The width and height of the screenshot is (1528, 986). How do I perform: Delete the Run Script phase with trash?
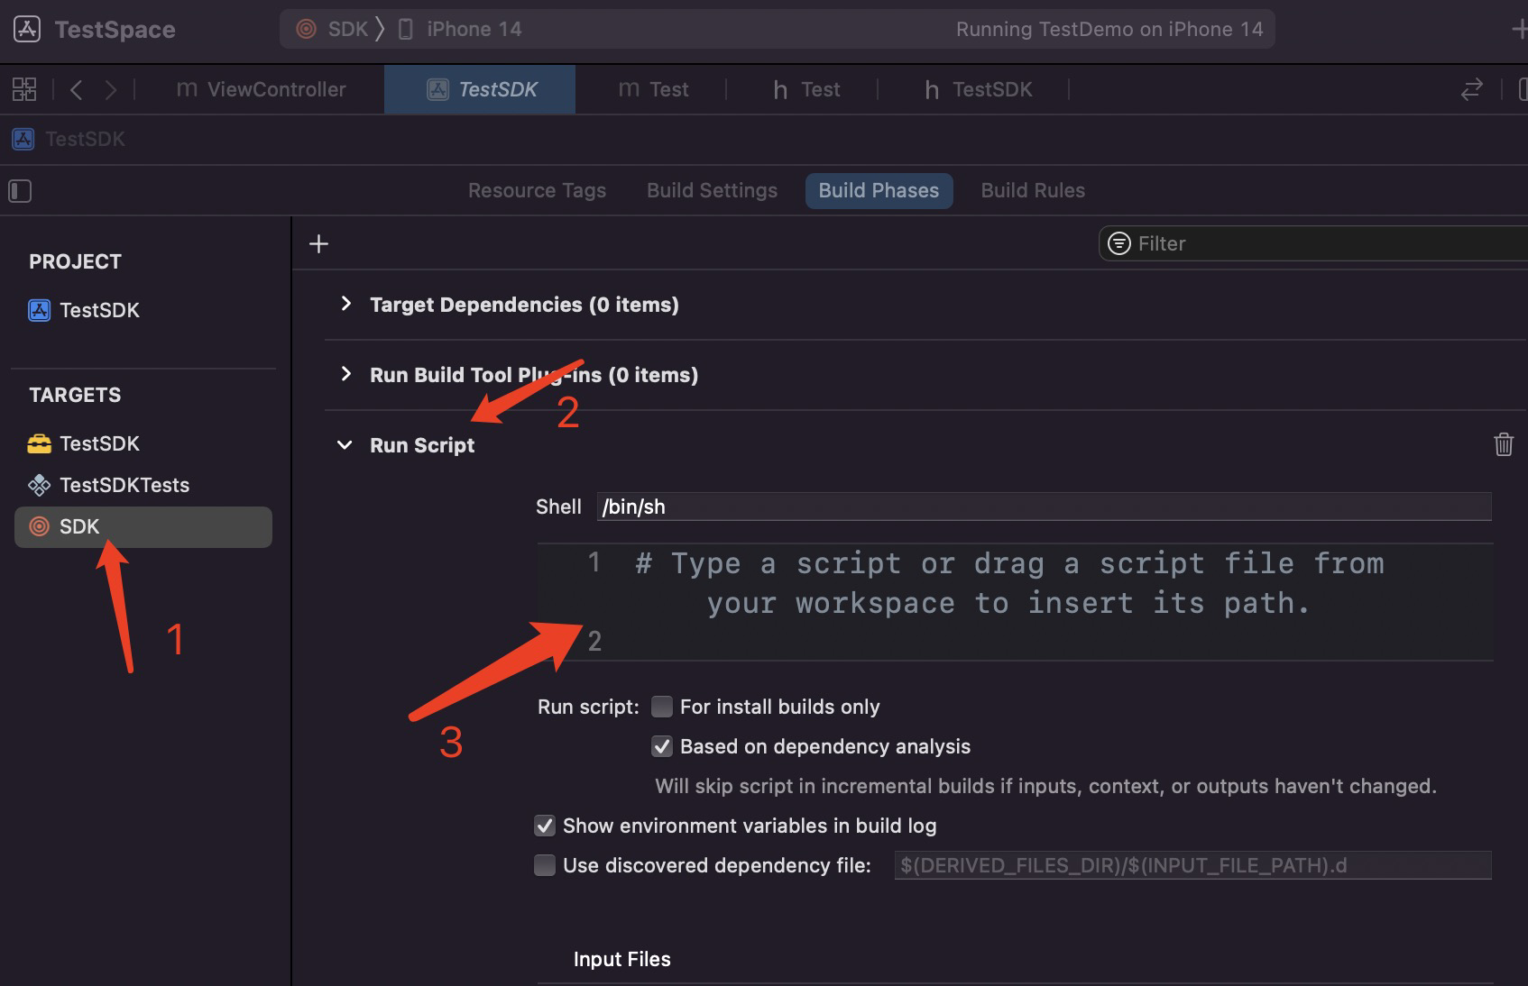coord(1503,444)
